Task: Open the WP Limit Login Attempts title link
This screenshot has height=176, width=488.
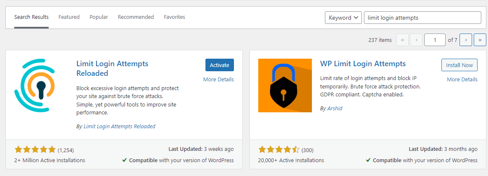Action: click(363, 64)
